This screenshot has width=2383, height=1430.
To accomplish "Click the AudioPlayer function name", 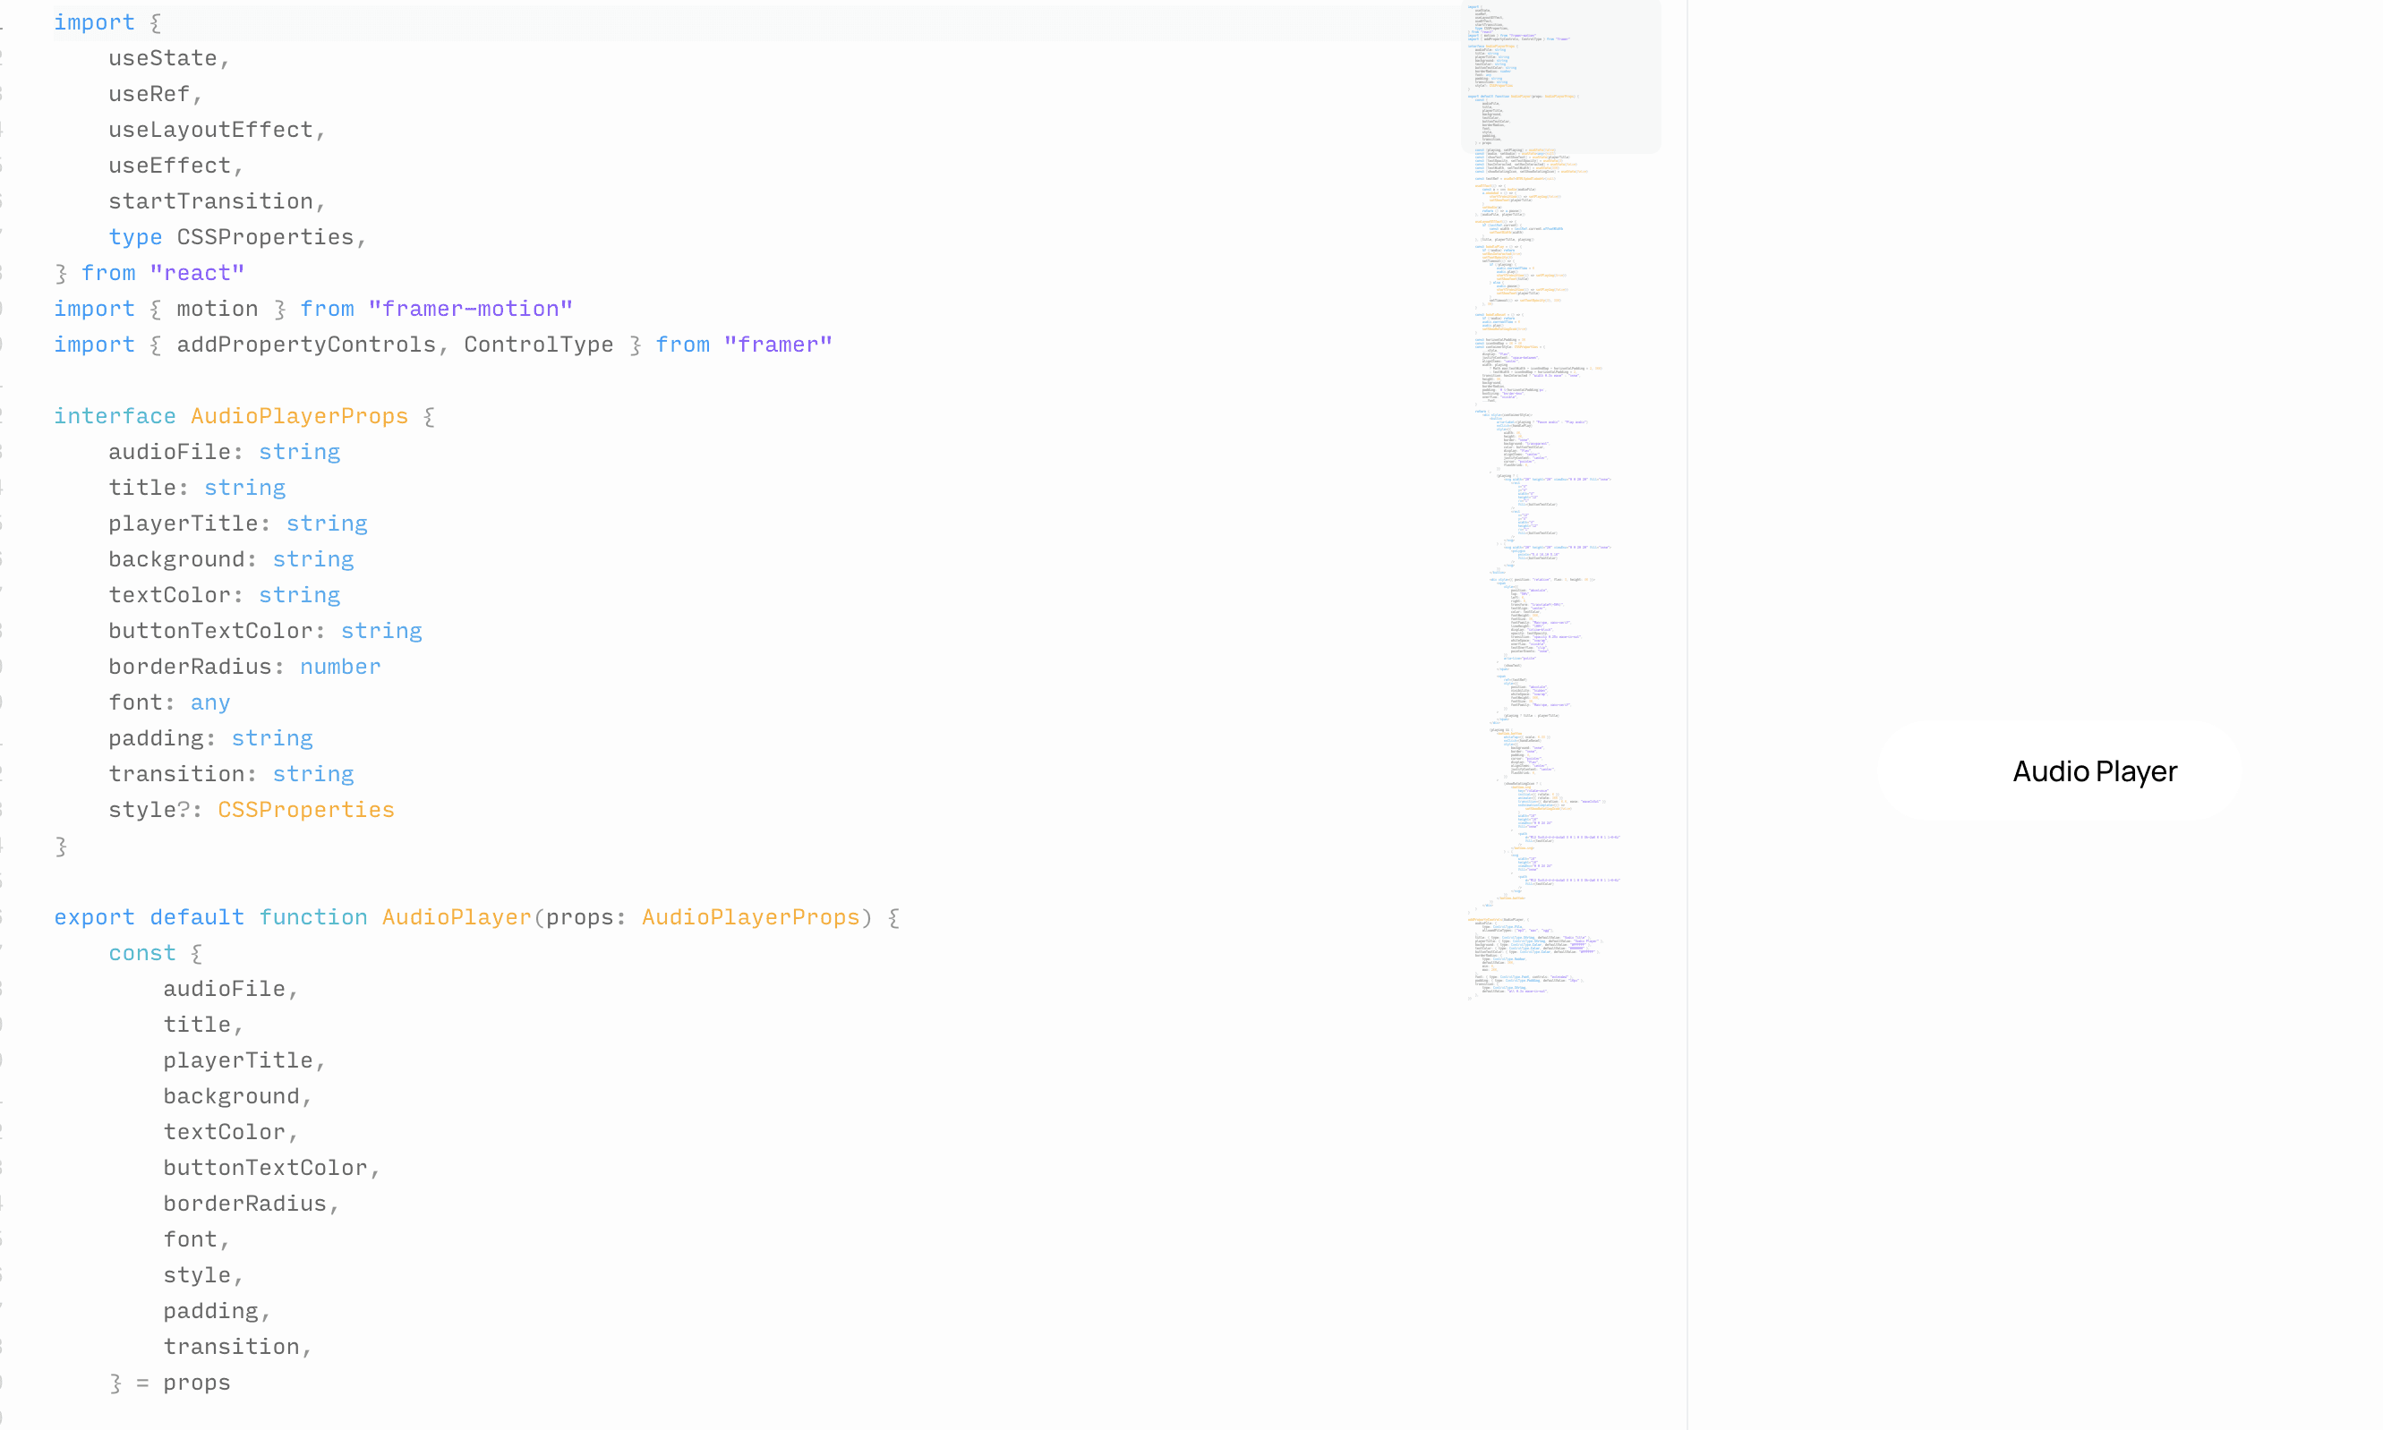I will [x=456, y=916].
